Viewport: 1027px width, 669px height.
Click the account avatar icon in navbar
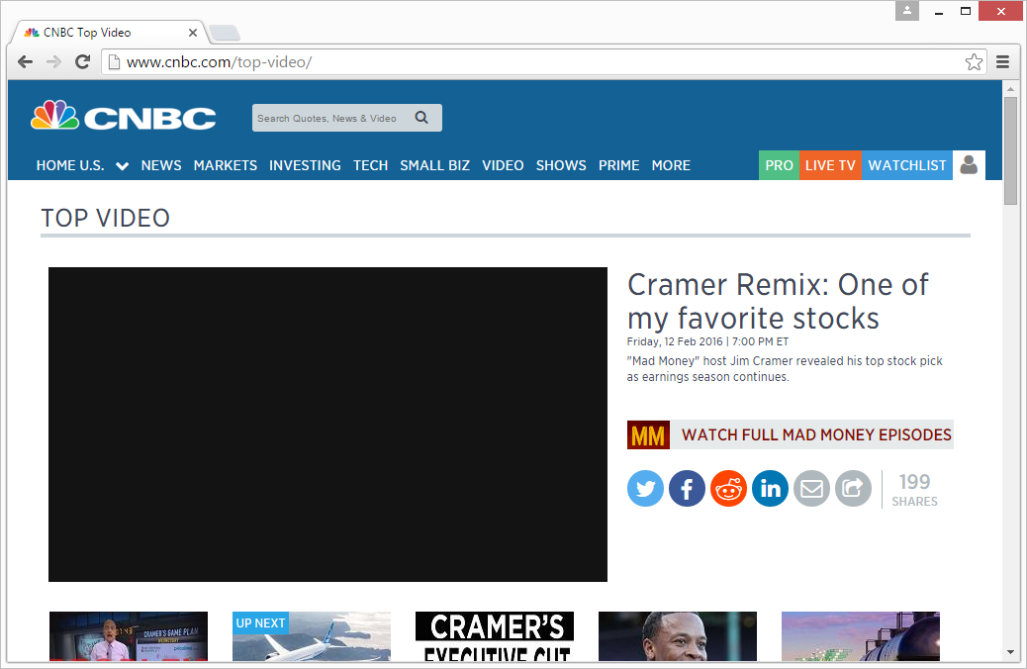(x=969, y=165)
